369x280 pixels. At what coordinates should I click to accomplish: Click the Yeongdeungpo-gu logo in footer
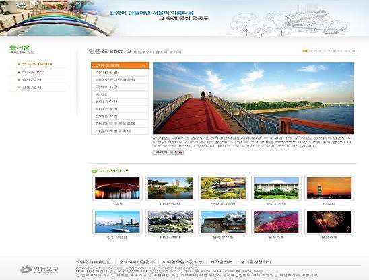[39, 269]
